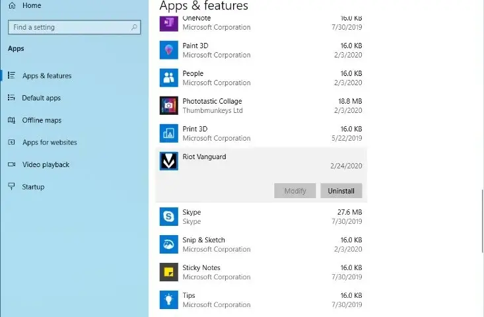Click the Tips lightbulb icon

pyautogui.click(x=168, y=300)
